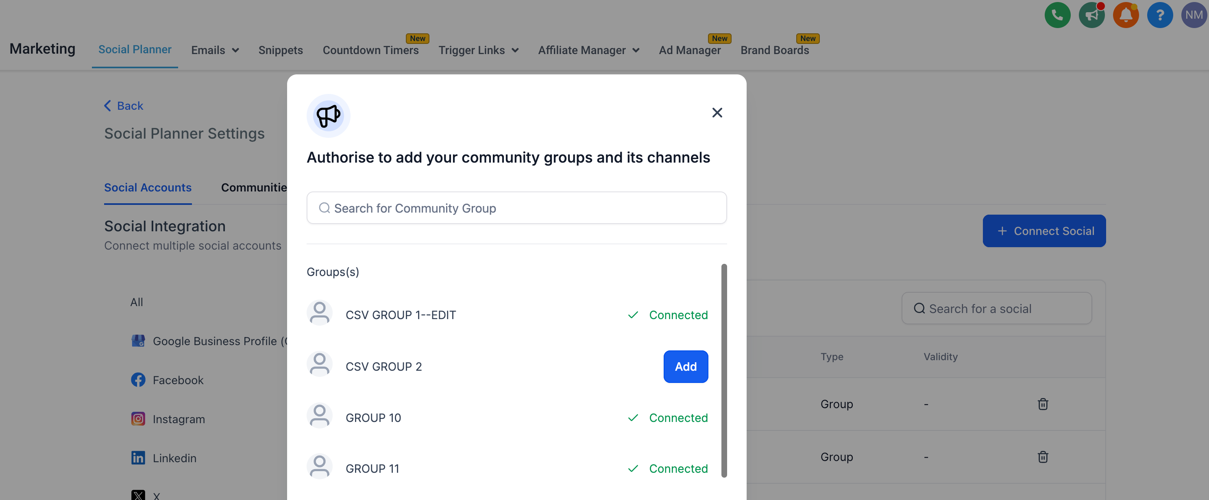The image size is (1209, 500).
Task: Open the orange notifications bell
Action: pyautogui.click(x=1126, y=15)
